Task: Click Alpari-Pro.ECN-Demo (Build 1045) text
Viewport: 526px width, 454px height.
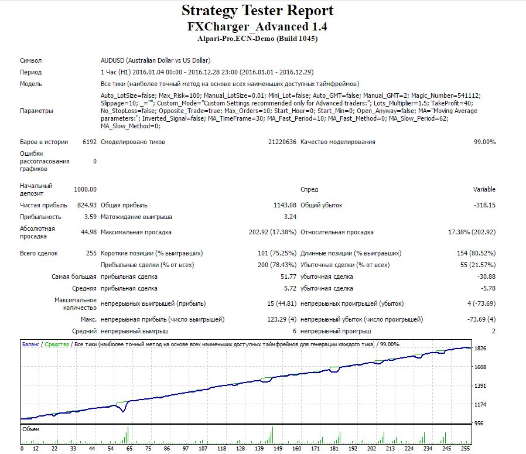Action: coord(257,39)
